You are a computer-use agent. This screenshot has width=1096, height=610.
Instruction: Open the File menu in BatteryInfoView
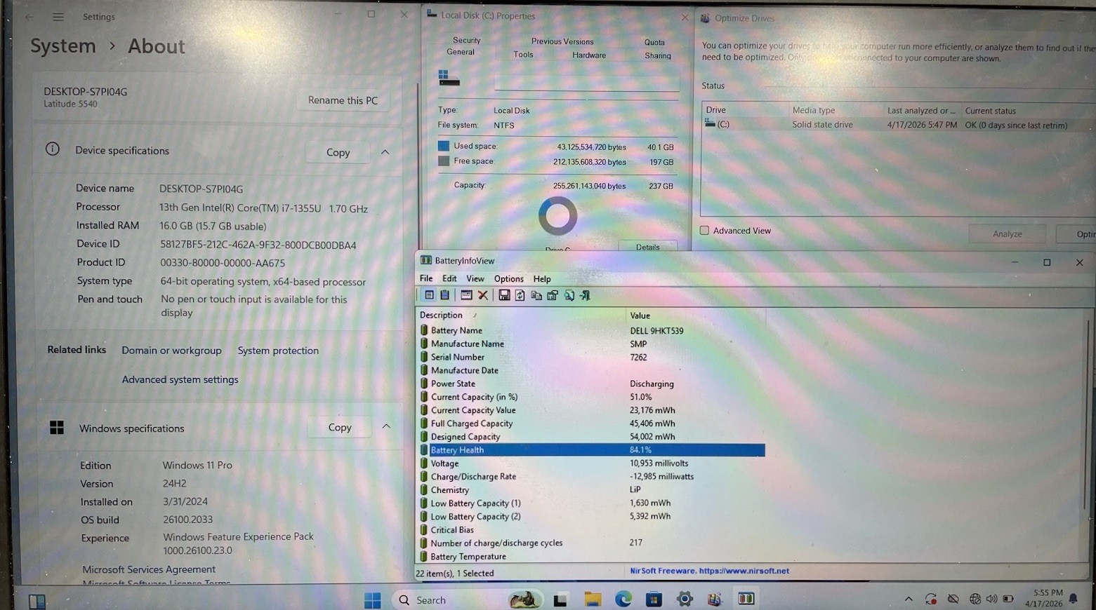point(426,278)
